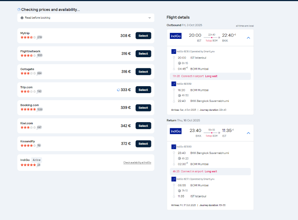Click Gotogate star rating
Screen dimensions: 298x220
(28, 73)
